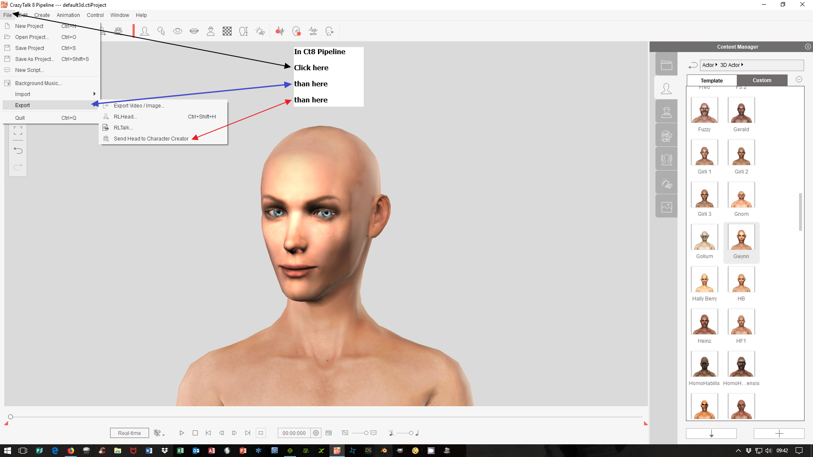Open the timeline panel icon

click(329, 433)
